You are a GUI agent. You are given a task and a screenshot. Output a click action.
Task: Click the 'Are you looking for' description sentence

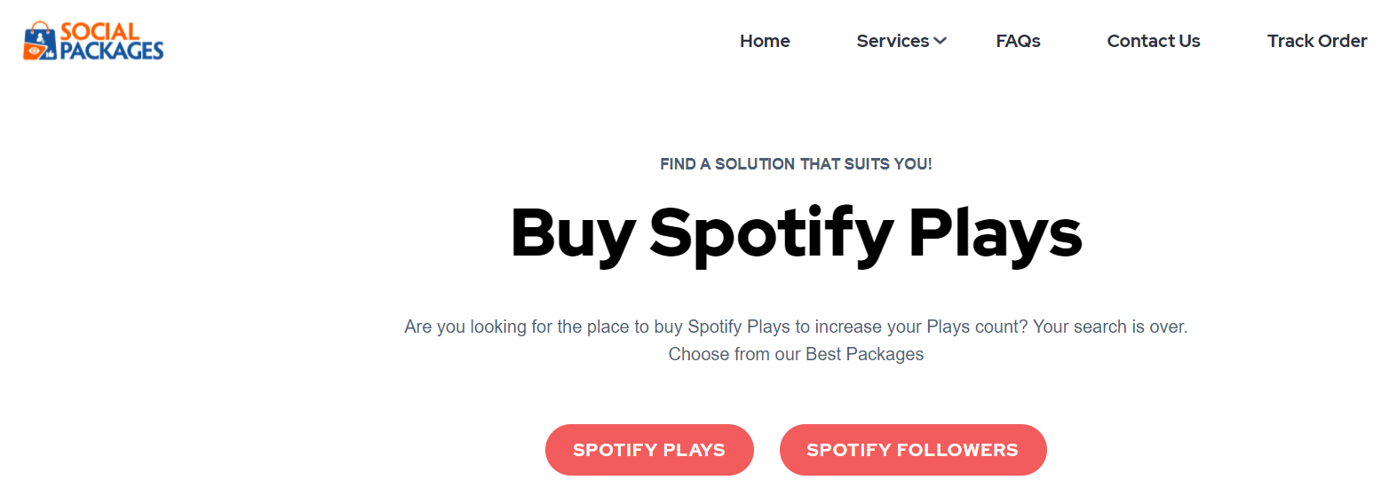pyautogui.click(x=716, y=327)
